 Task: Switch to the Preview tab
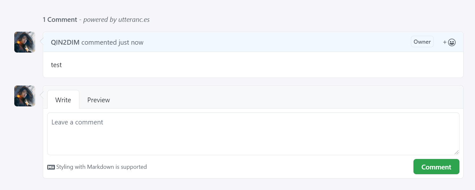[99, 100]
